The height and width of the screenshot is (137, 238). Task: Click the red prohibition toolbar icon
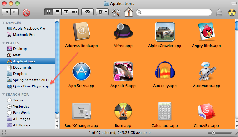click(x=26, y=12)
